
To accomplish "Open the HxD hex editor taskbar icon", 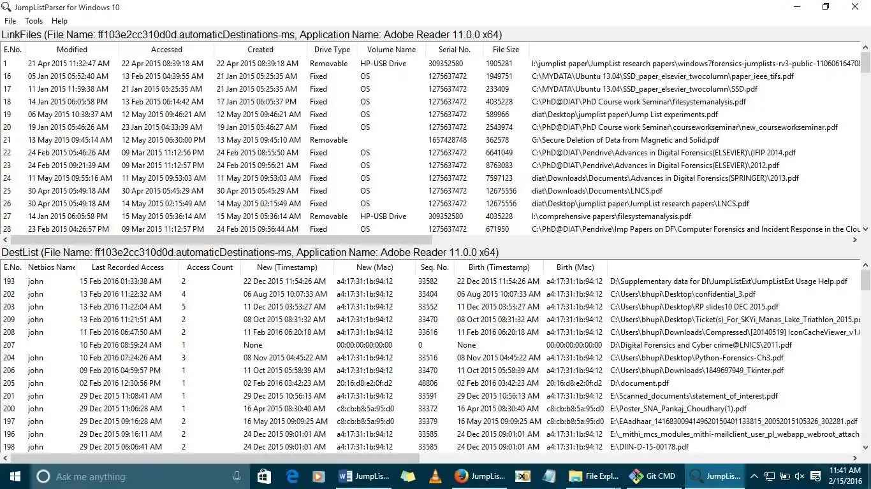I will pyautogui.click(x=523, y=476).
